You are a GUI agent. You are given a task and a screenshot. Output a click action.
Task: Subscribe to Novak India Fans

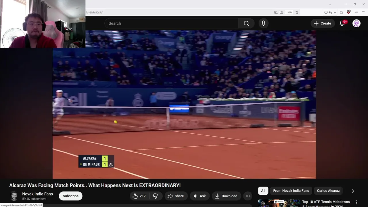click(x=70, y=196)
